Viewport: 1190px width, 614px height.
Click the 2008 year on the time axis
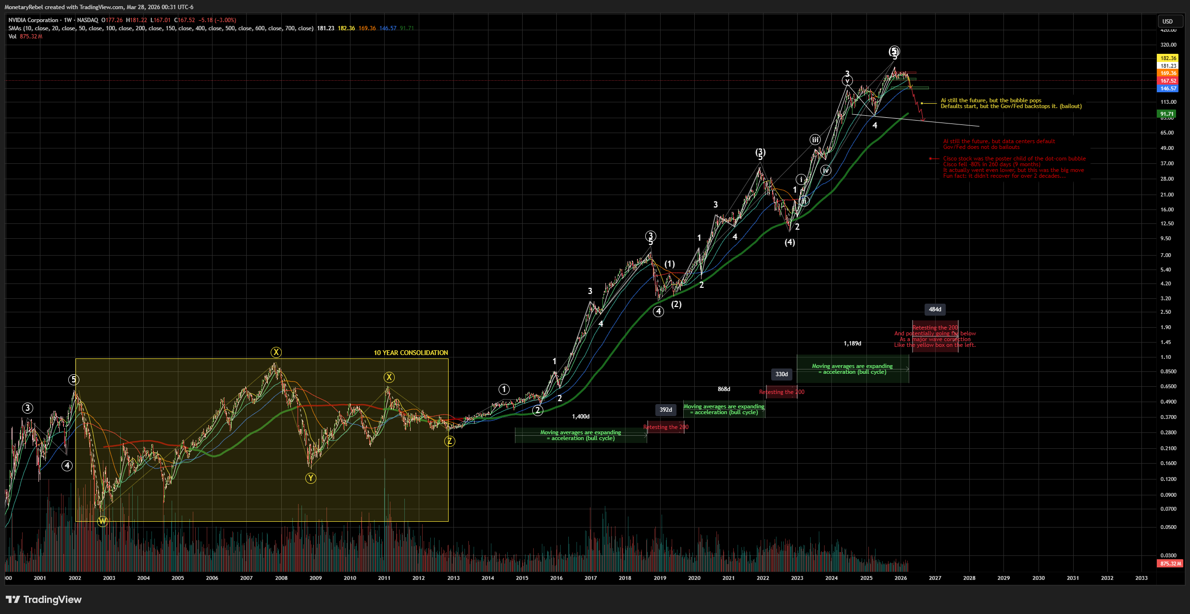(x=281, y=578)
